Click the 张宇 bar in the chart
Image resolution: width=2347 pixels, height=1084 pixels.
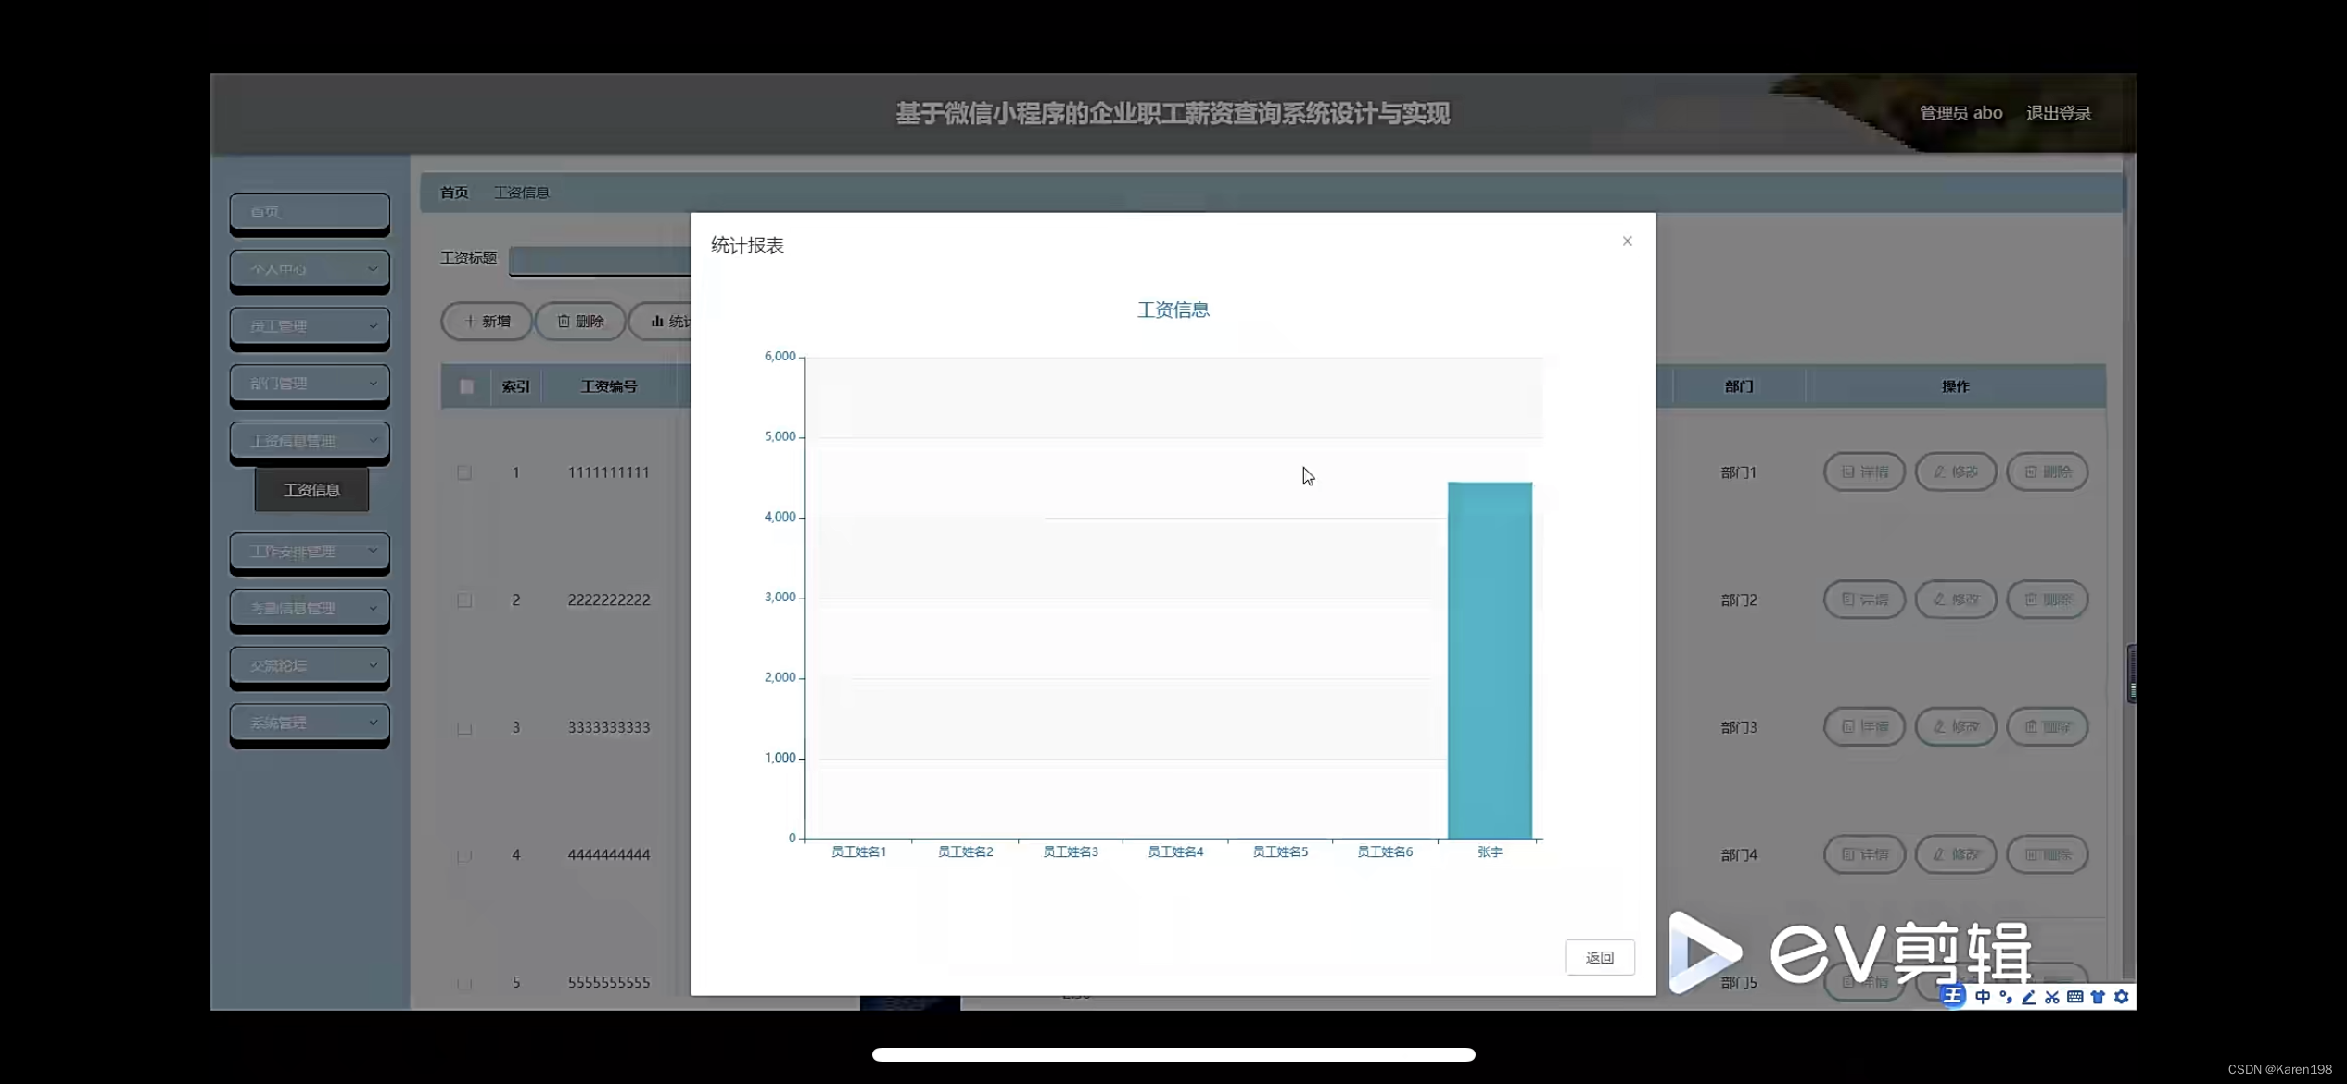pyautogui.click(x=1490, y=661)
